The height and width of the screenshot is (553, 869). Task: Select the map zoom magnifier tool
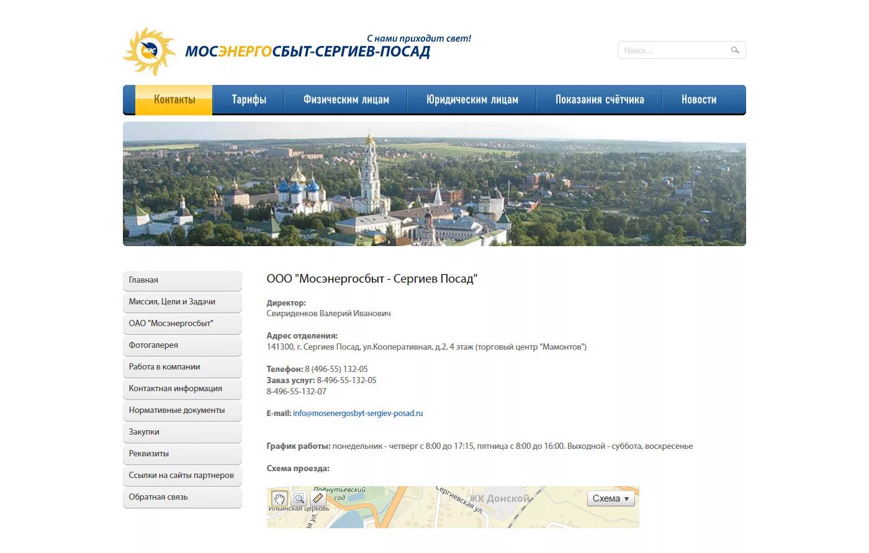[x=299, y=498]
